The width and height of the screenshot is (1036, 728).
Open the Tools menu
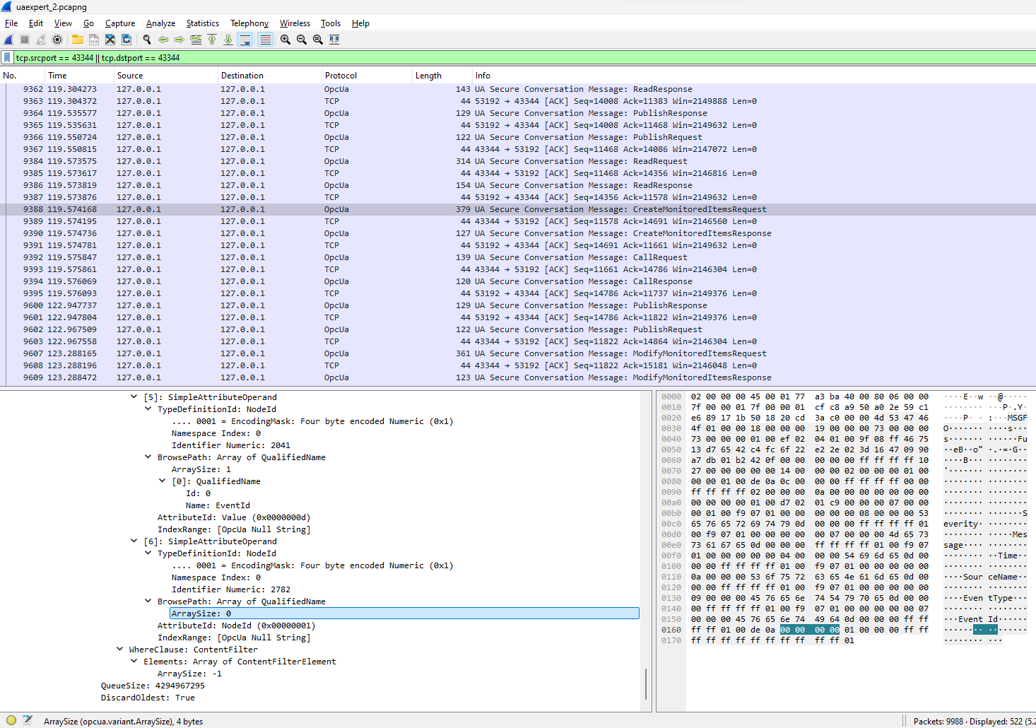[x=331, y=23]
